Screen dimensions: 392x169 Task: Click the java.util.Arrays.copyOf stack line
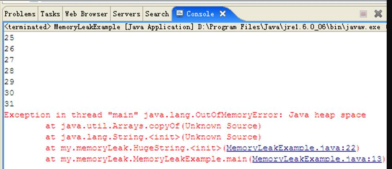[x=153, y=126]
